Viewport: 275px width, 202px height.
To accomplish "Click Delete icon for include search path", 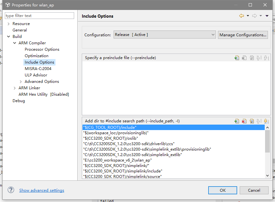I will pyautogui.click(x=244, y=121).
